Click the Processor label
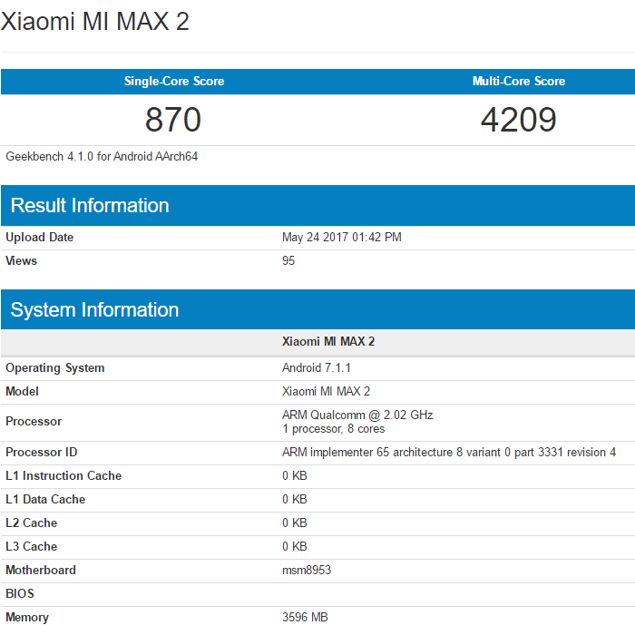Screen dimensions: 635x635 [34, 422]
